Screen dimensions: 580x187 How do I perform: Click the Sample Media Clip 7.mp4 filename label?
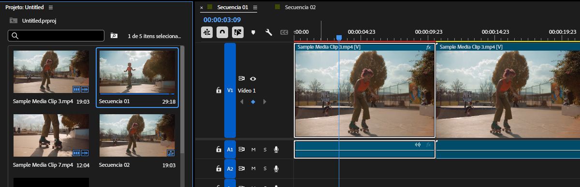tap(43, 165)
